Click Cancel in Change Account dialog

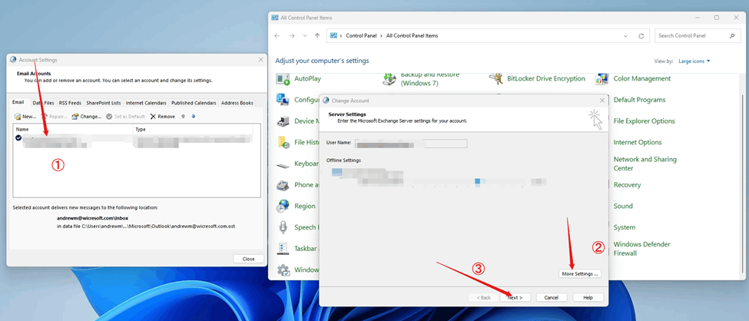tap(552, 298)
